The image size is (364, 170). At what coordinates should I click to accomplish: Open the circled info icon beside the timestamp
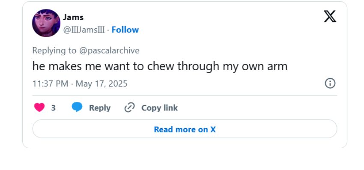point(330,84)
